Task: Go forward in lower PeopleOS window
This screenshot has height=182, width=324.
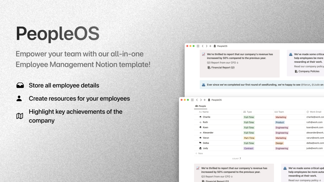Action: click(x=201, y=100)
